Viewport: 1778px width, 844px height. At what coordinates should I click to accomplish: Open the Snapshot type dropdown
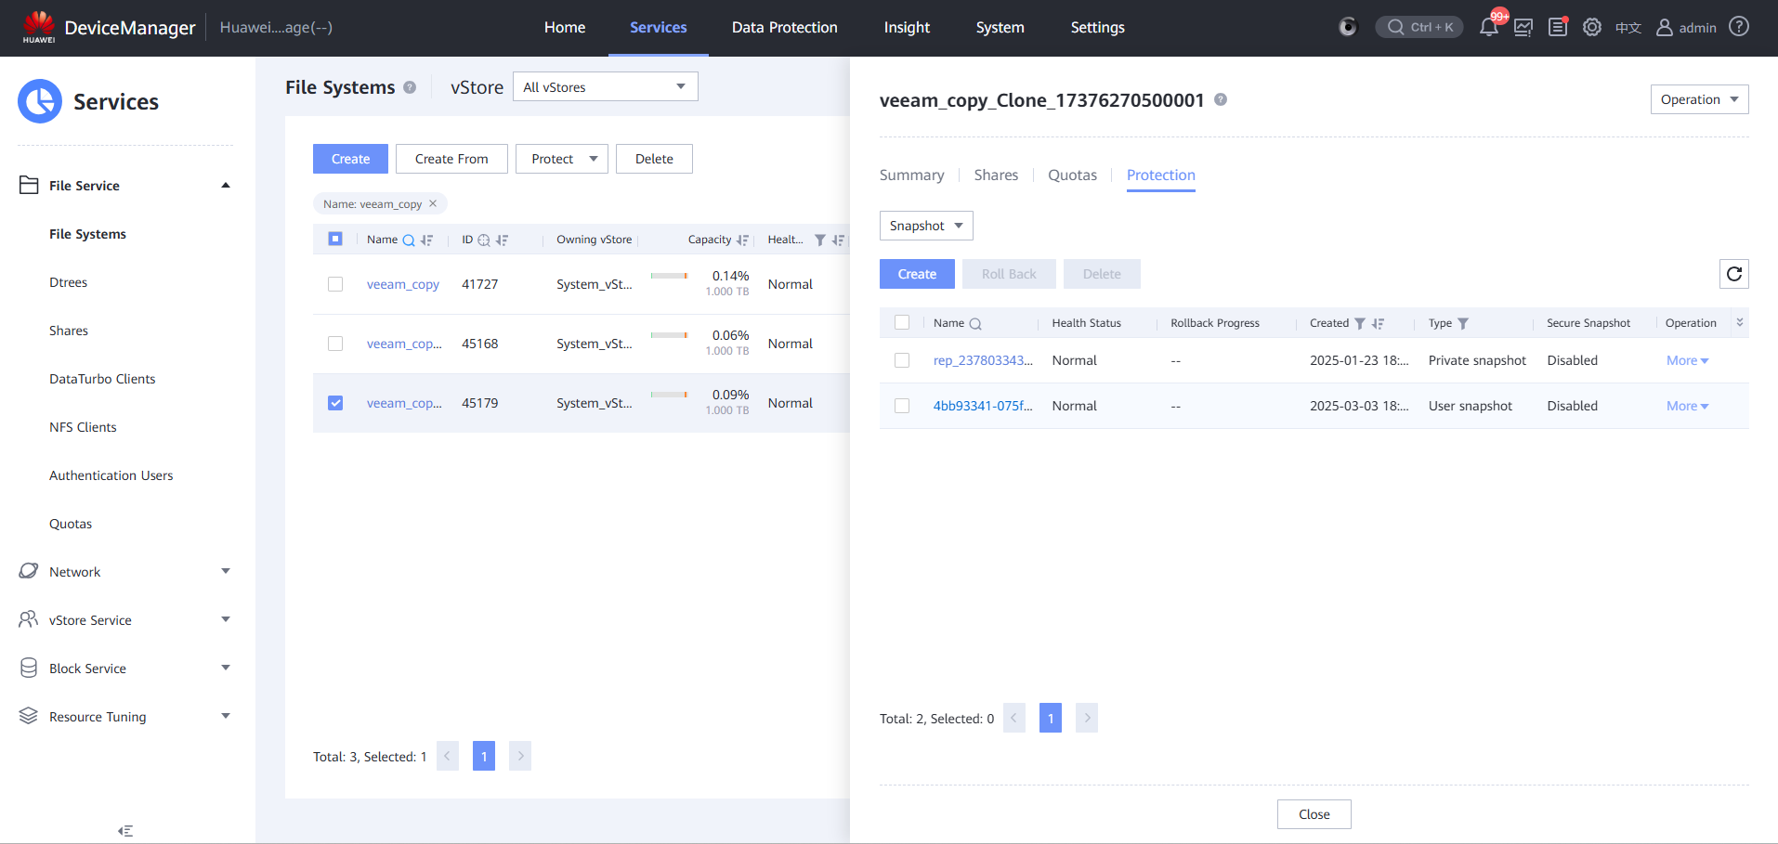tap(925, 226)
